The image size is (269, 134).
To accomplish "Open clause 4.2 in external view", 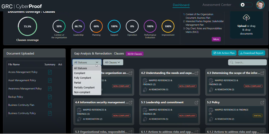I will [197, 73].
